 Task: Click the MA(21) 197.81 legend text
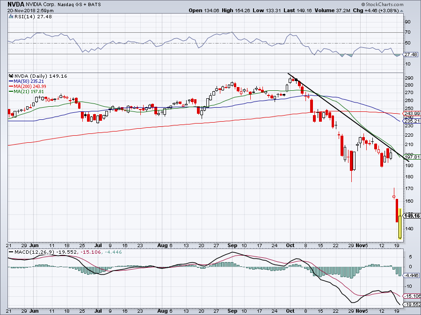pos(29,92)
